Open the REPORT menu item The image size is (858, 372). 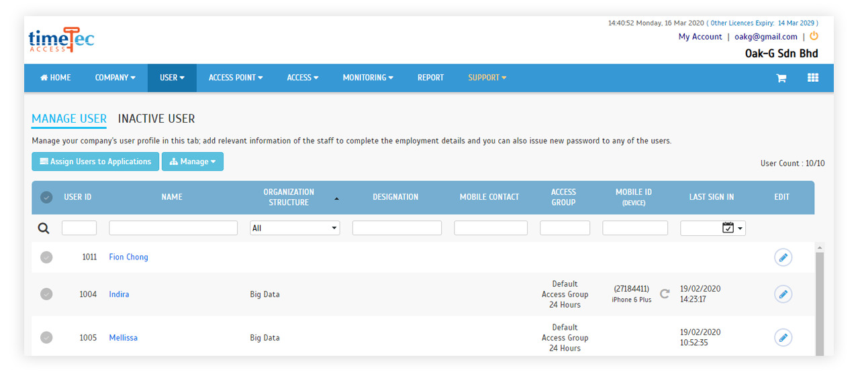[430, 78]
